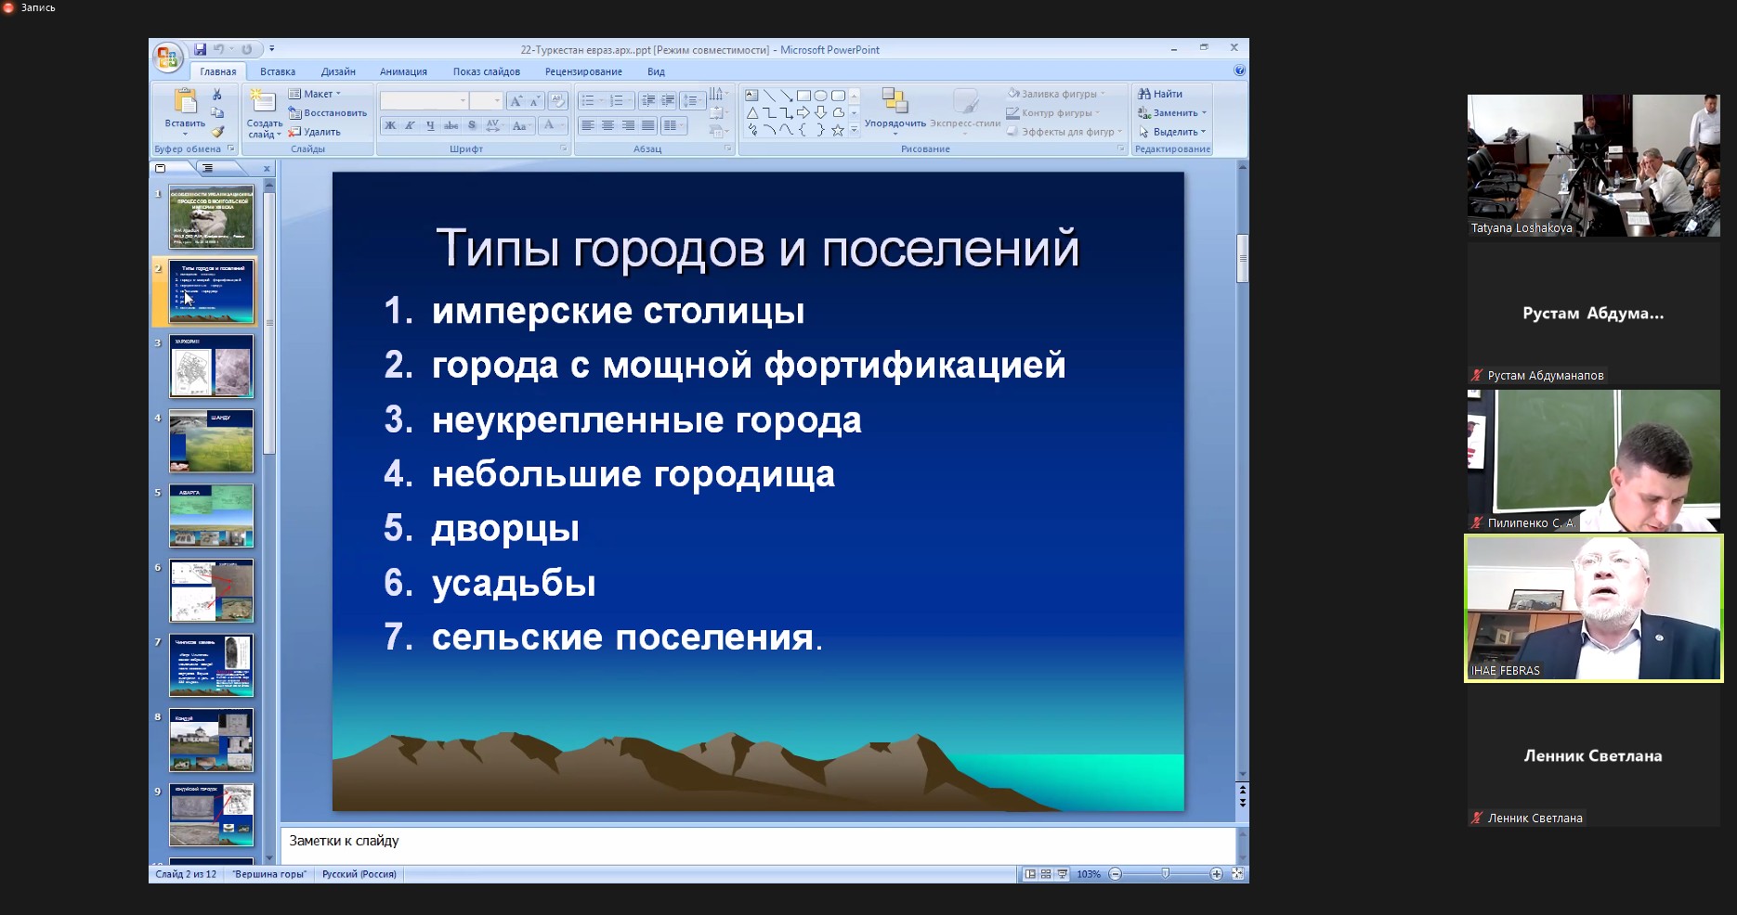Open the round Office button menu
1737x915 pixels.
(x=167, y=58)
